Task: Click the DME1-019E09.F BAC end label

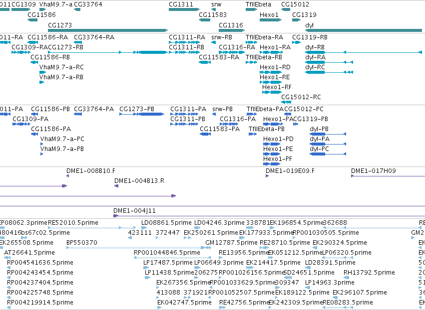Action: [x=290, y=171]
